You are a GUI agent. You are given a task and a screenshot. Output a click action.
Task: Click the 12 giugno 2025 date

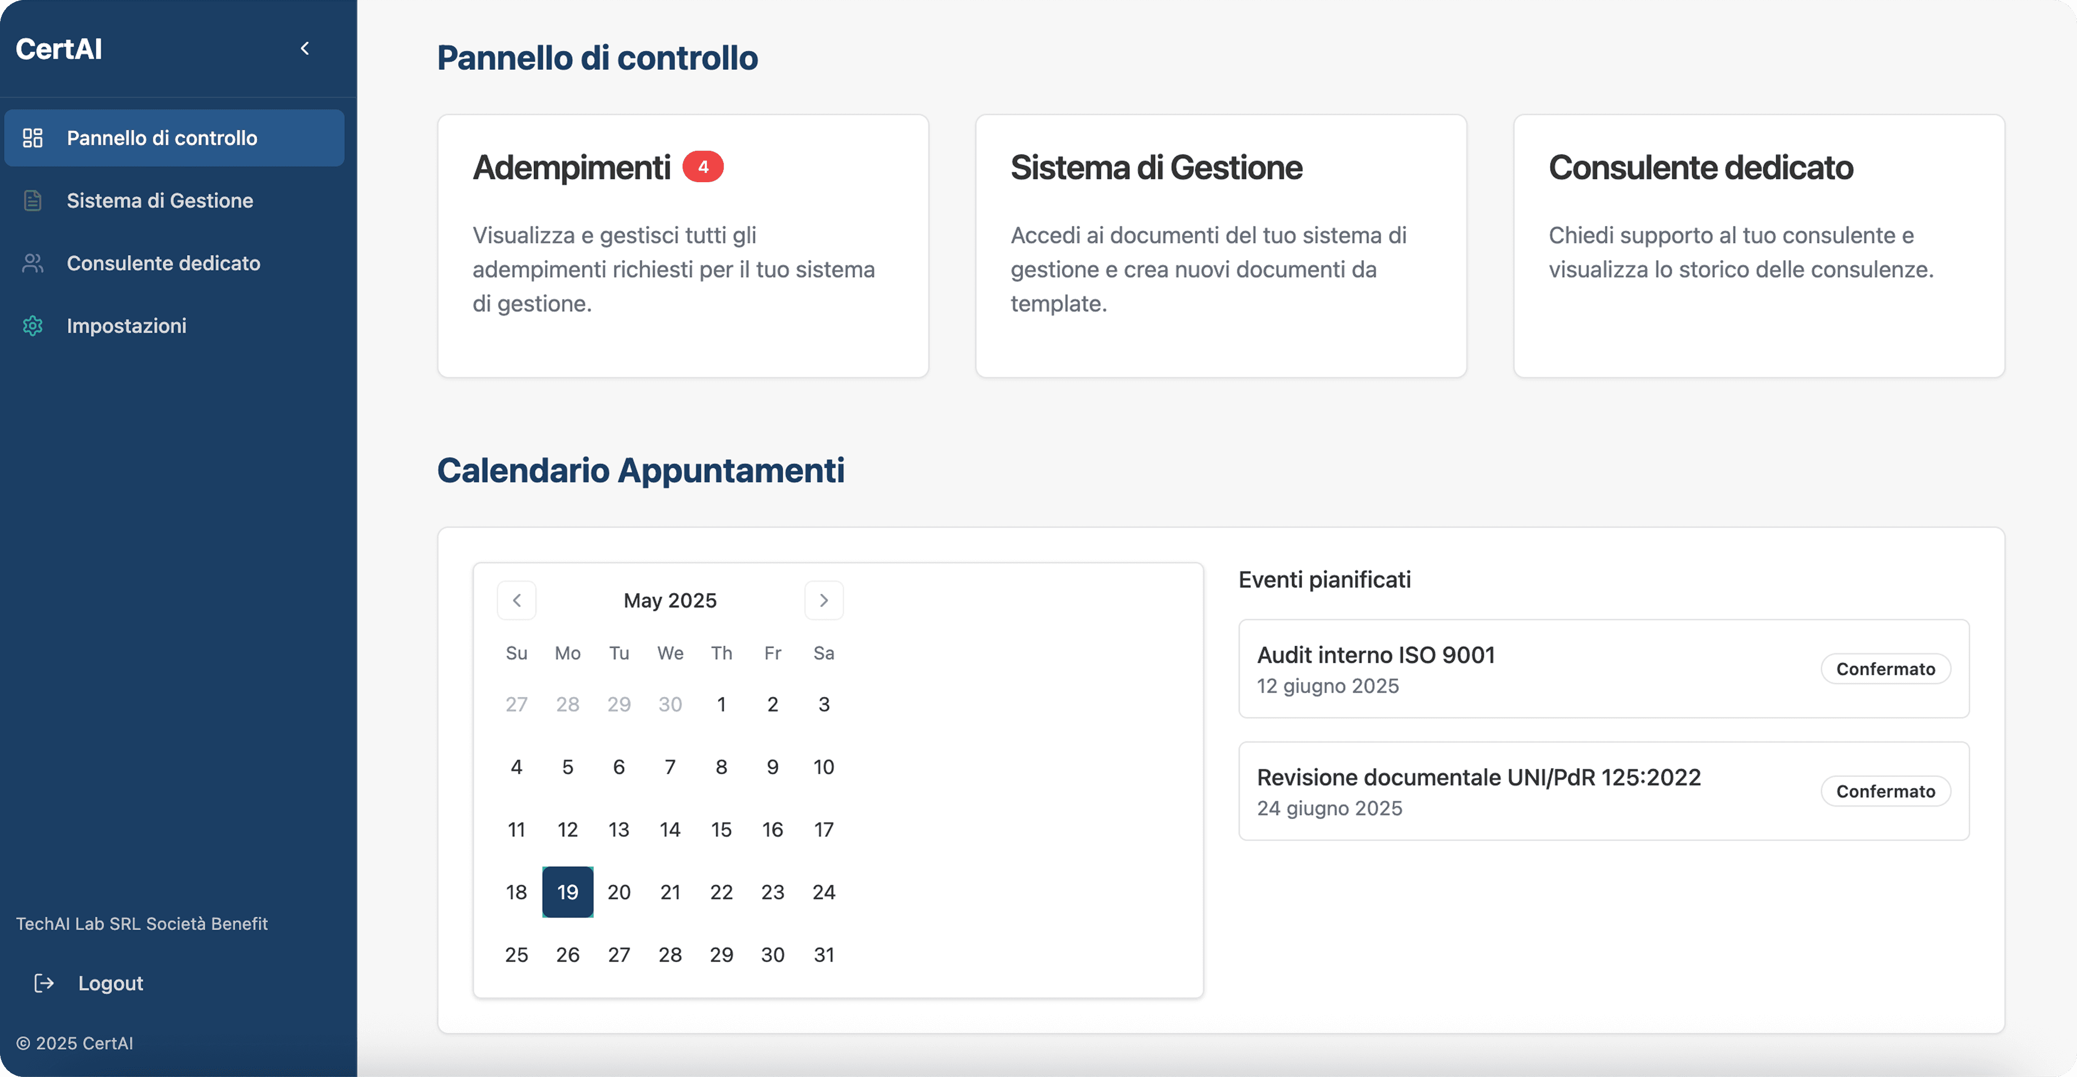tap(1328, 686)
